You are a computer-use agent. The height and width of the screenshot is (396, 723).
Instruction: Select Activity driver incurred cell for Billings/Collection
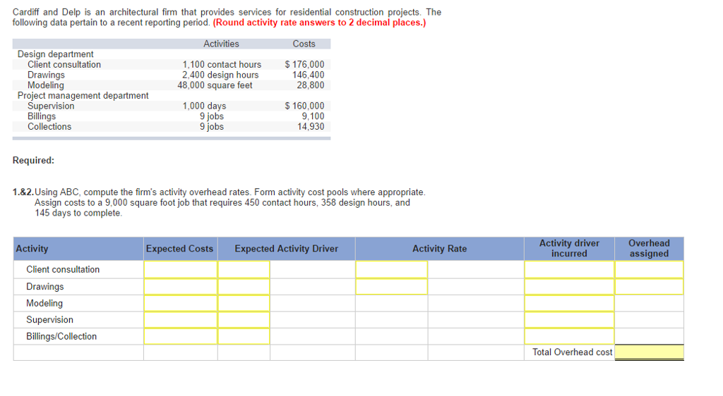pos(568,337)
